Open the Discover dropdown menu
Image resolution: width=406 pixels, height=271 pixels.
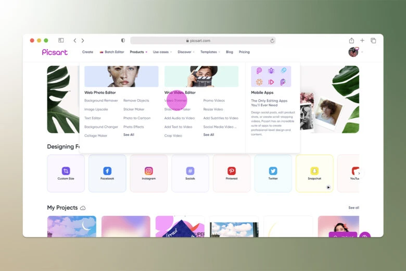186,52
